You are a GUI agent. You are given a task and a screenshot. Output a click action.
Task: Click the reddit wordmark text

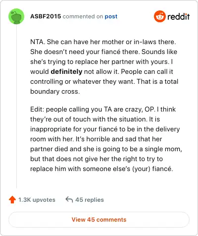tap(179, 16)
